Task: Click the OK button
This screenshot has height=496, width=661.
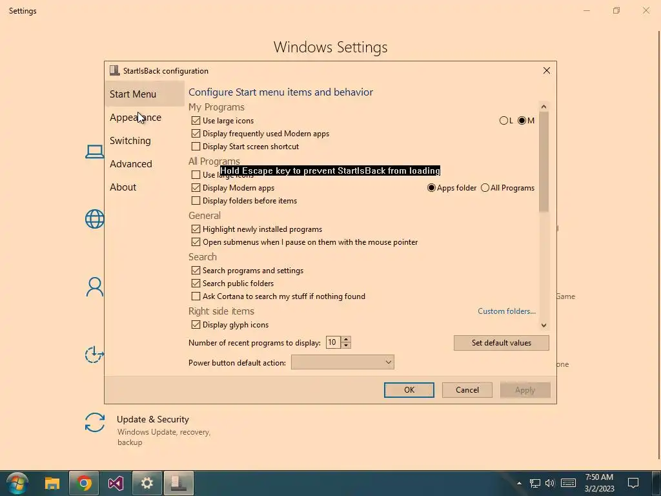Action: [409, 390]
